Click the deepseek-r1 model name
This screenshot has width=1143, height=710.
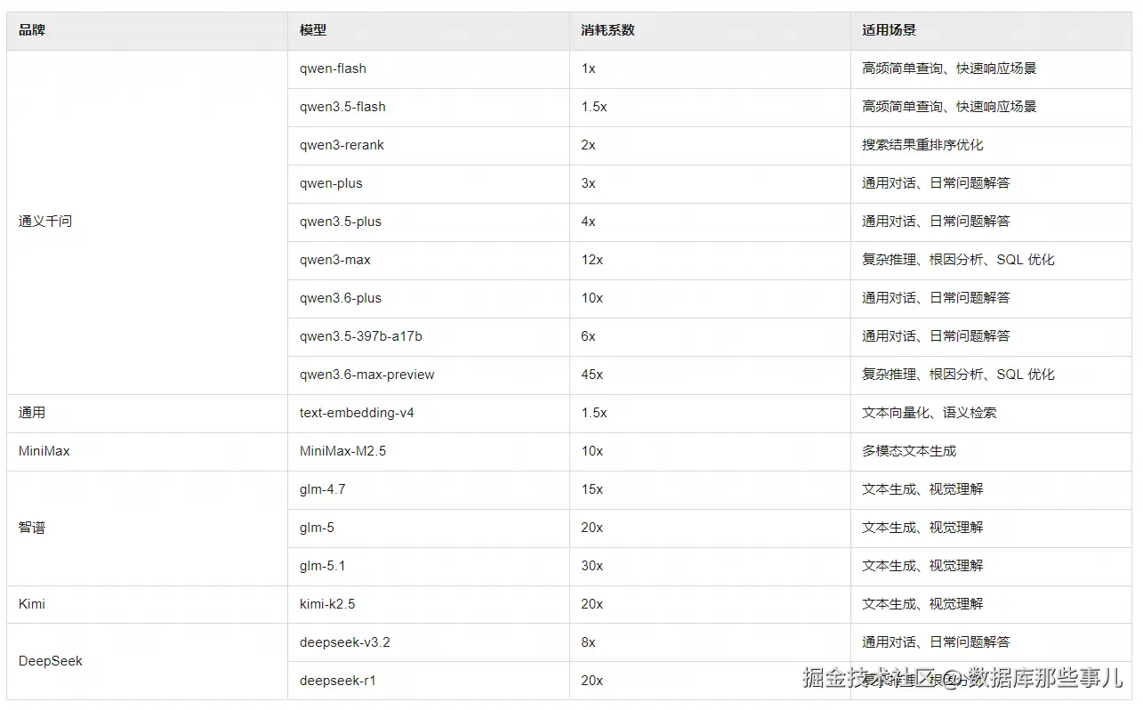pos(338,681)
